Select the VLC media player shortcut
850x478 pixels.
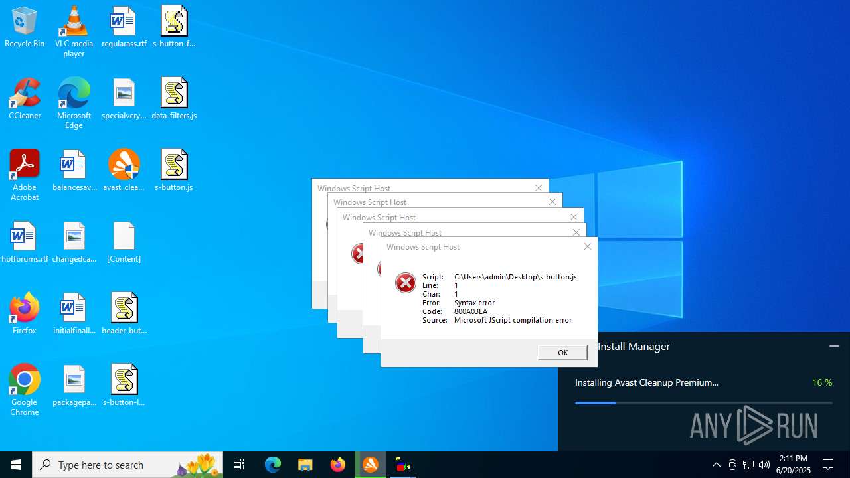pos(74,32)
